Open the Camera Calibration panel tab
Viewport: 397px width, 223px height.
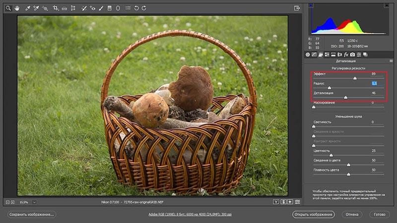[x=352, y=55]
